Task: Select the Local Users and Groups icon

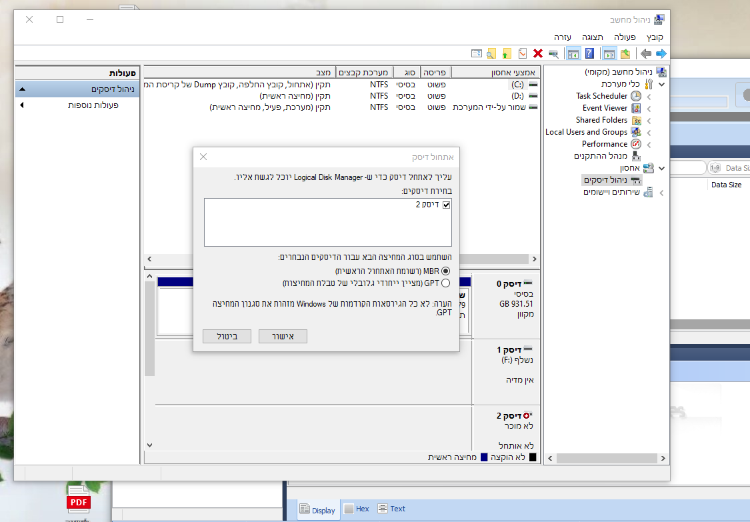Action: tap(636, 132)
